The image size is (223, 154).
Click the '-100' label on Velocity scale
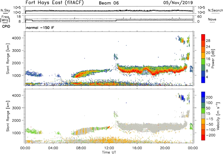point(211,130)
